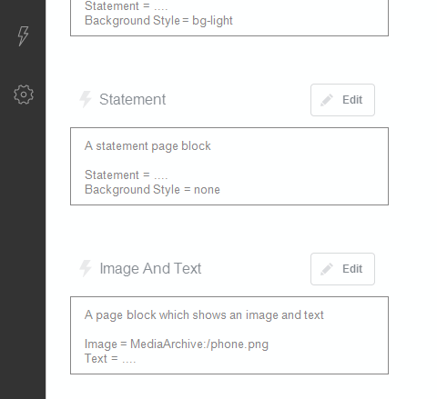Screen dimensions: 437x399
Task: Click the lightning icon beside the Statement heading
Action: coord(86,99)
